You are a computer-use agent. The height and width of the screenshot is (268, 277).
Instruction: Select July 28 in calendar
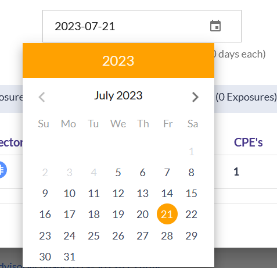pos(167,235)
